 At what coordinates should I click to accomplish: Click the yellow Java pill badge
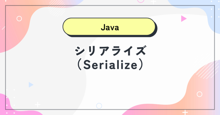(109, 27)
